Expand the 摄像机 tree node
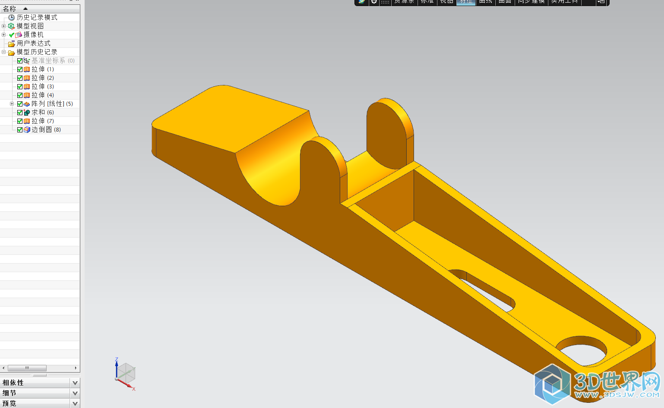This screenshot has height=408, width=664. click(3, 35)
